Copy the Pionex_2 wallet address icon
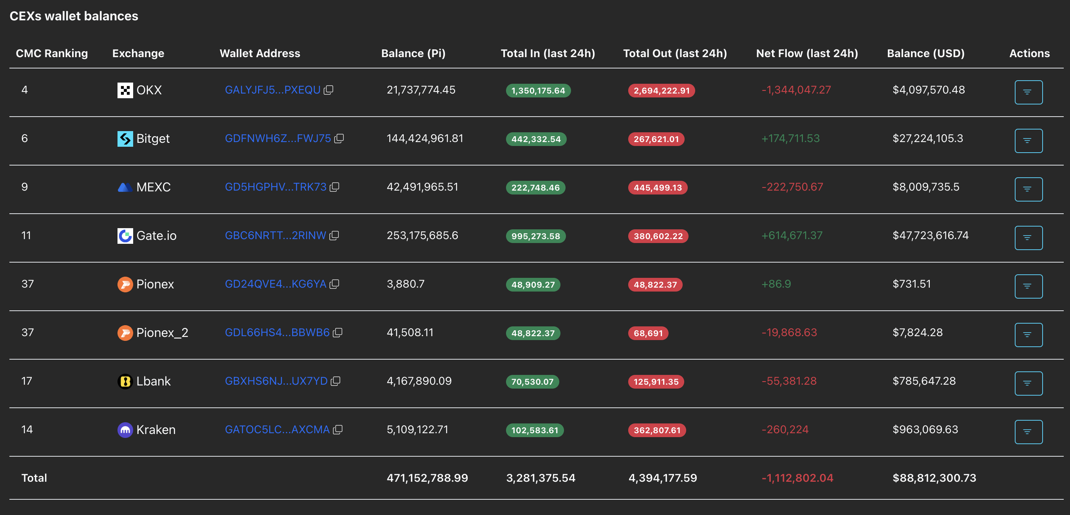Screen dimensions: 1070x515 point(337,333)
